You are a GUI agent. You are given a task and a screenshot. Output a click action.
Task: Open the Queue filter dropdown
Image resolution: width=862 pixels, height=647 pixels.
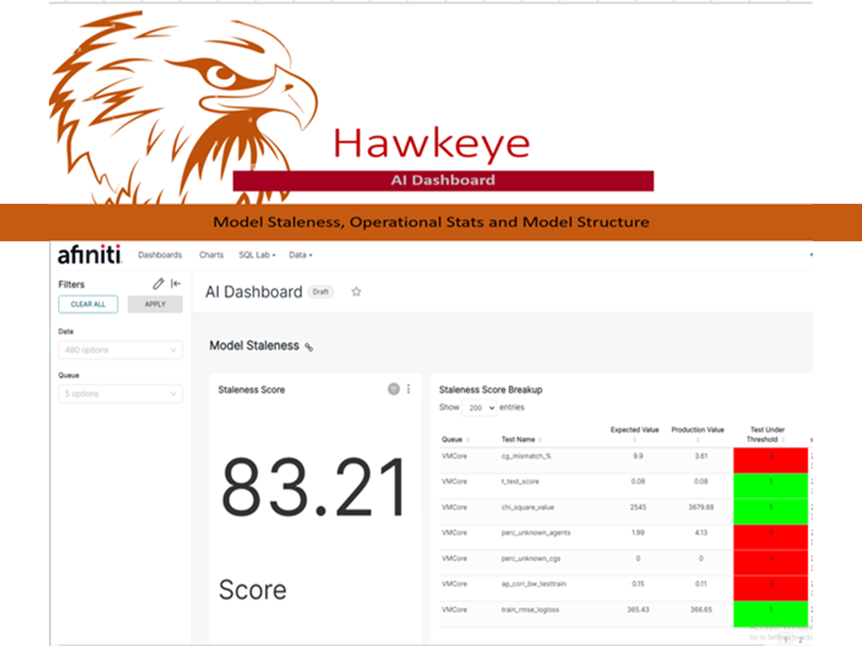pyautogui.click(x=120, y=394)
